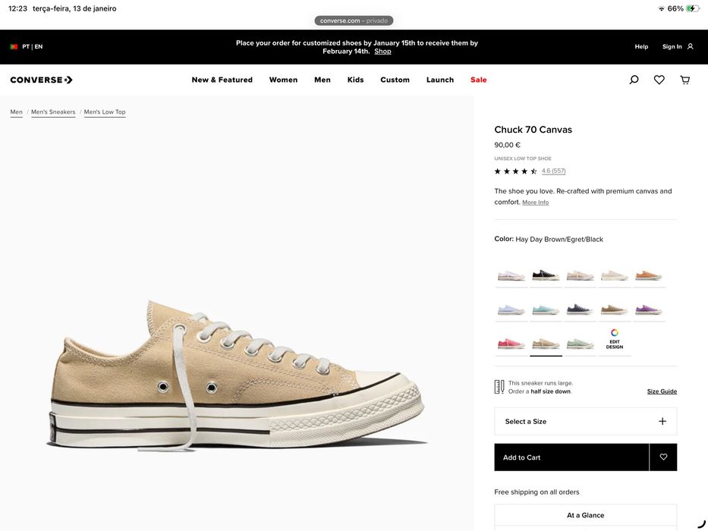
Task: Click the main tan sneaker product image
Action: point(237,375)
